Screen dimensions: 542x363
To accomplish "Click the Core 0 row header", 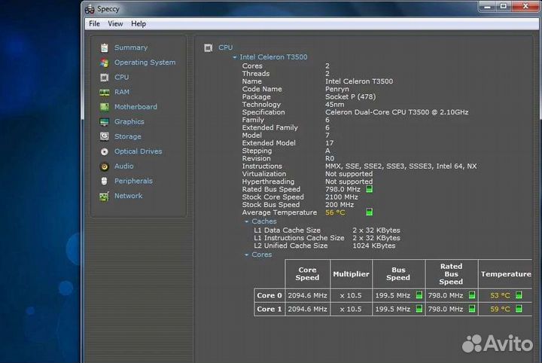I will click(x=269, y=295).
